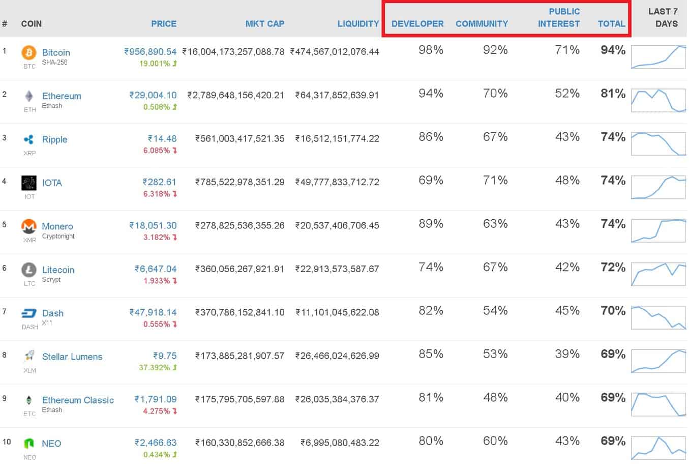Viewport: 689px width, 470px height.
Task: Click the IOTA logo icon
Action: (29, 183)
